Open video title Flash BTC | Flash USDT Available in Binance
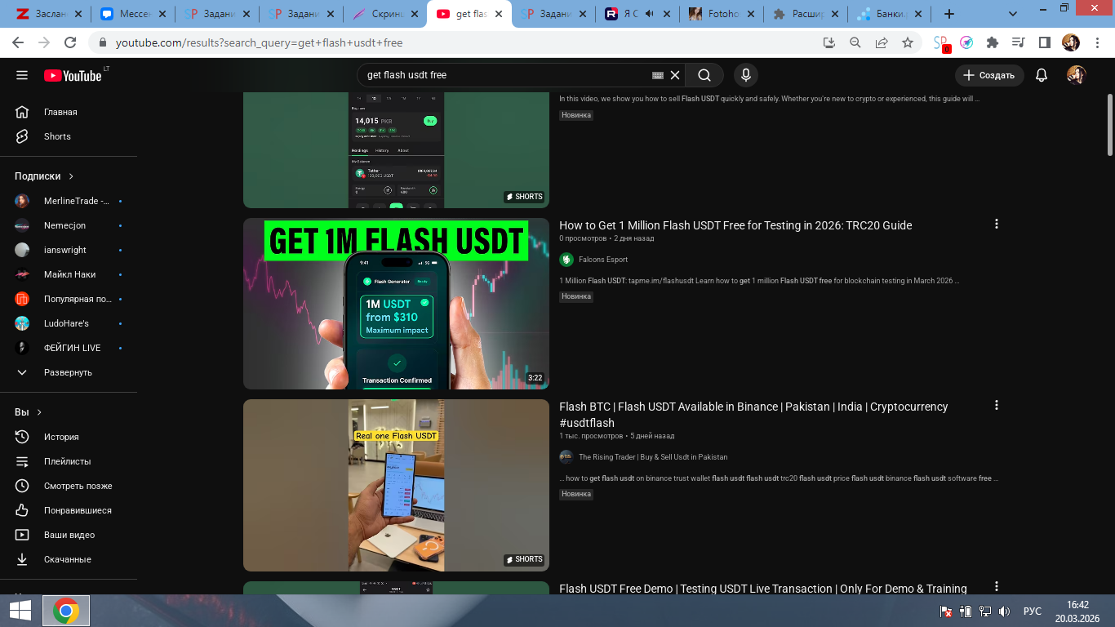 click(x=753, y=415)
